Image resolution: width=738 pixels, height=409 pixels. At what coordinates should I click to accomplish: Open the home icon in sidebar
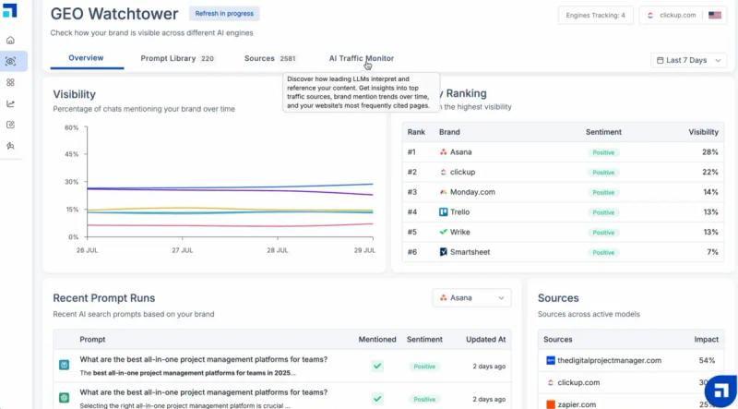coord(10,40)
